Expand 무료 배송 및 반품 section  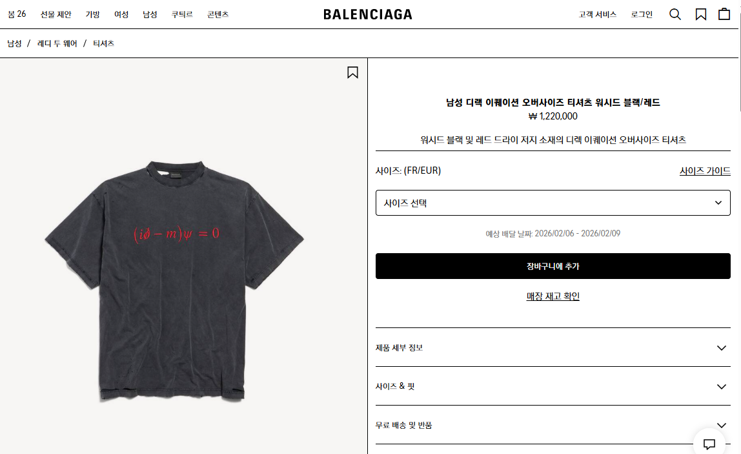click(x=553, y=425)
